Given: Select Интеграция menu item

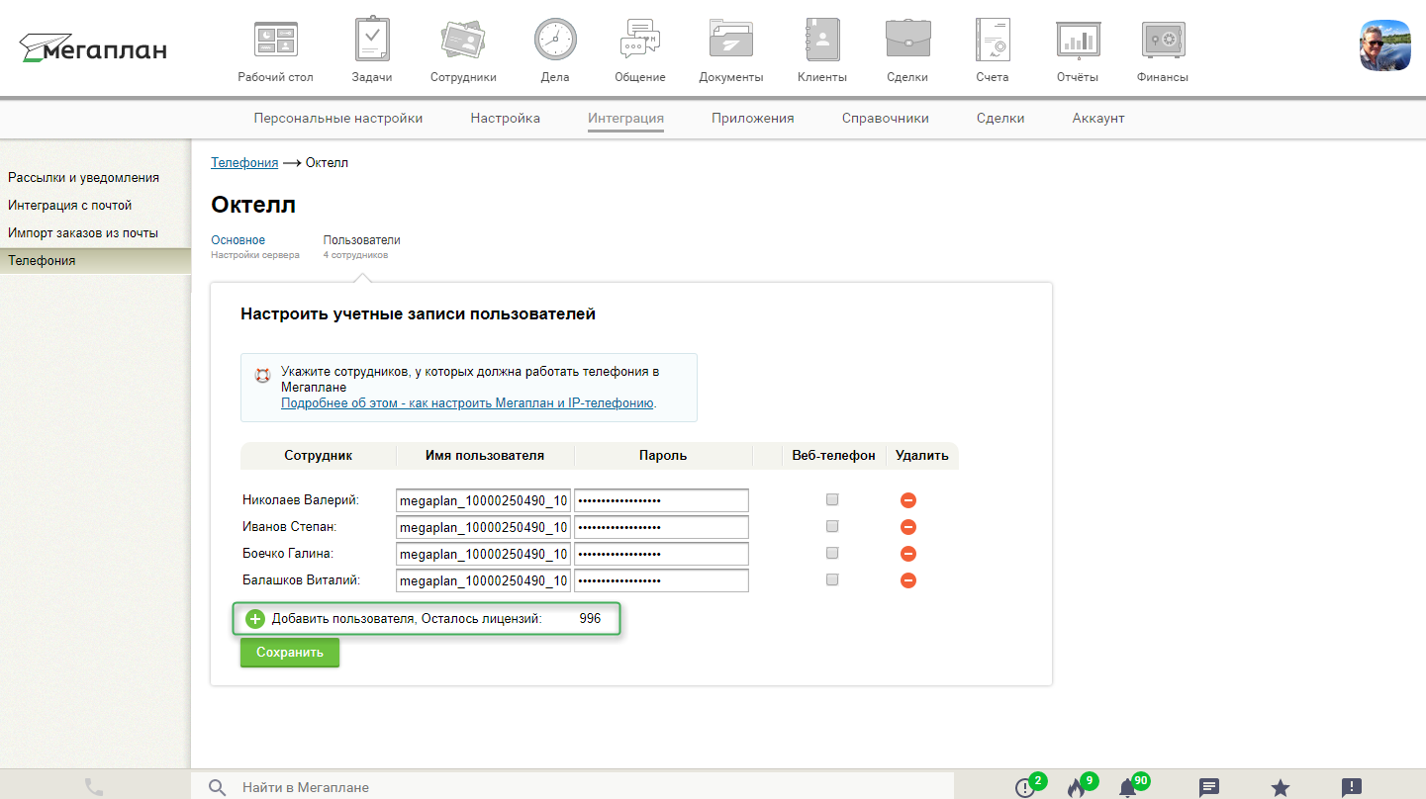Looking at the screenshot, I should (x=625, y=118).
